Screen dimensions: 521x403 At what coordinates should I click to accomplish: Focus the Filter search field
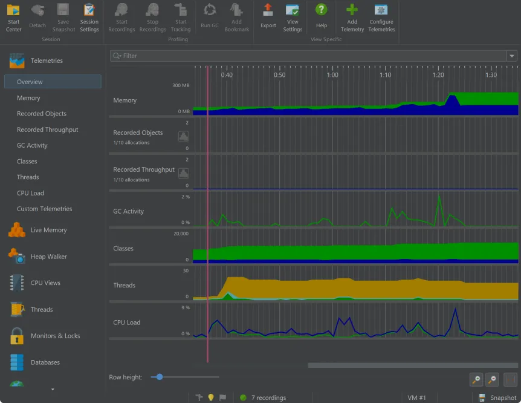point(308,56)
